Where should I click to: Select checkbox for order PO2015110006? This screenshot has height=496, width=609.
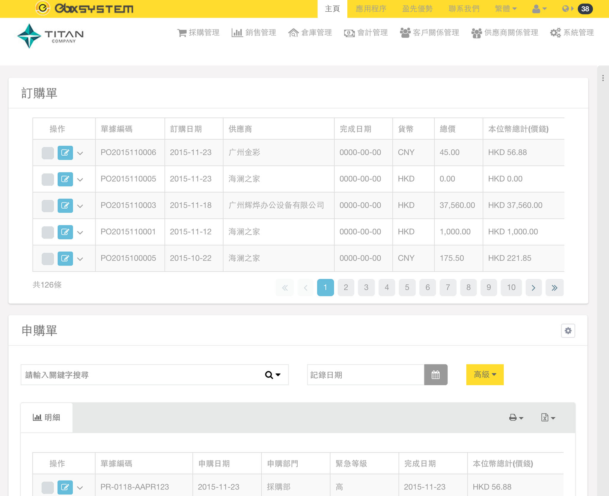(x=48, y=153)
